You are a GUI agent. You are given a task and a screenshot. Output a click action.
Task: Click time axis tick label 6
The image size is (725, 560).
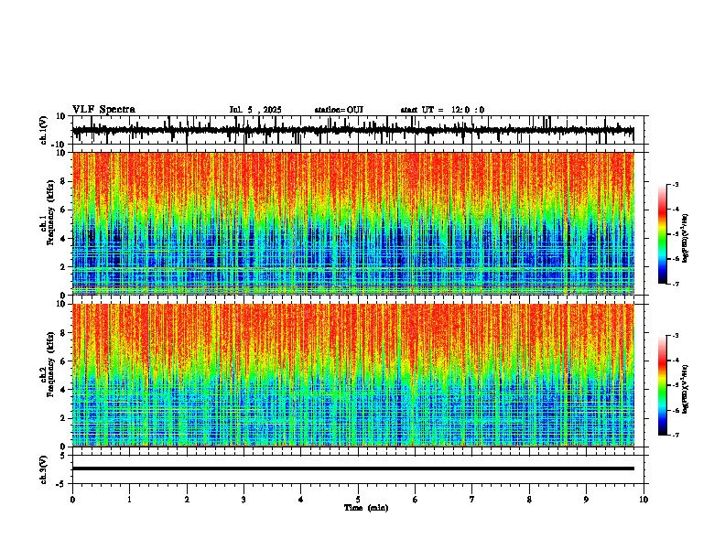pos(416,500)
